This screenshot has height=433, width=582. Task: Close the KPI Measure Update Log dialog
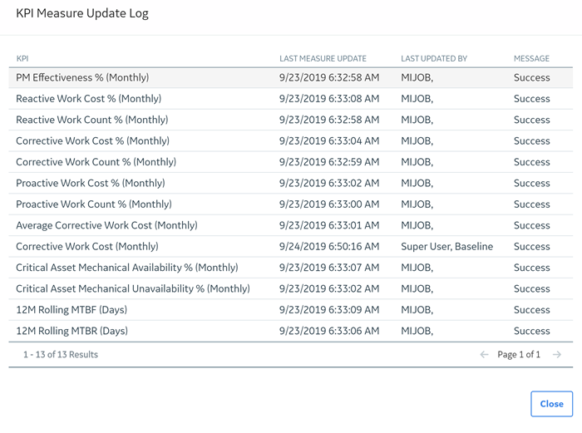coord(551,404)
